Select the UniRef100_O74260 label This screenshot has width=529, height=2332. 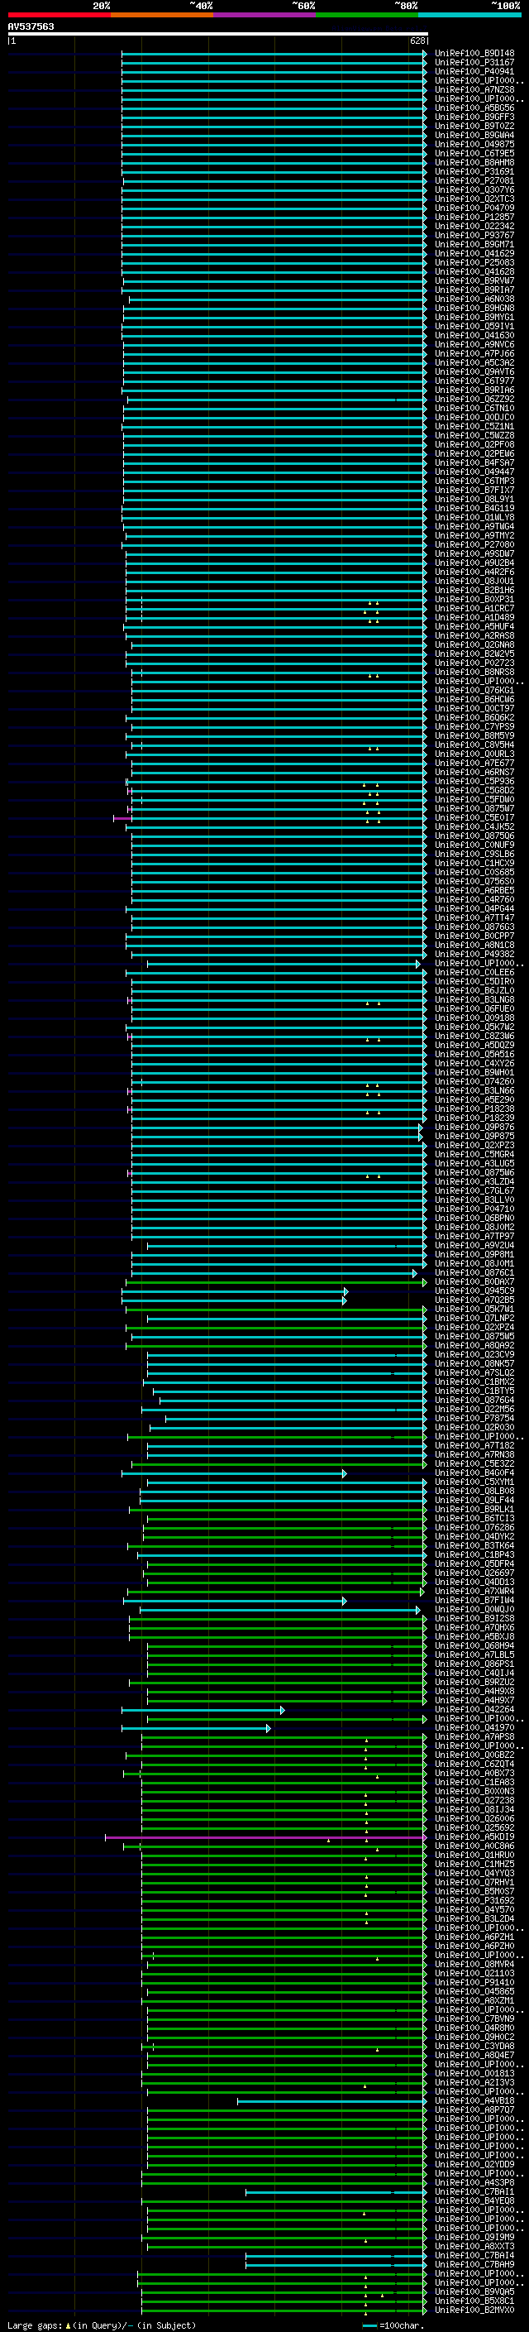click(474, 1082)
